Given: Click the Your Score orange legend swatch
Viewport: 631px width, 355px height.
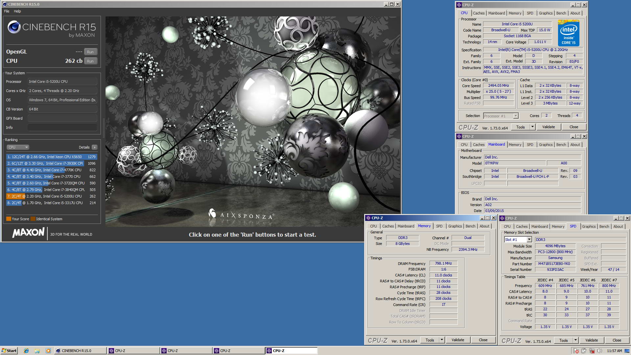Looking at the screenshot, I should click(x=9, y=219).
